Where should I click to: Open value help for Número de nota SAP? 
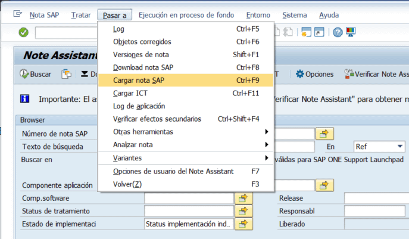(324, 133)
